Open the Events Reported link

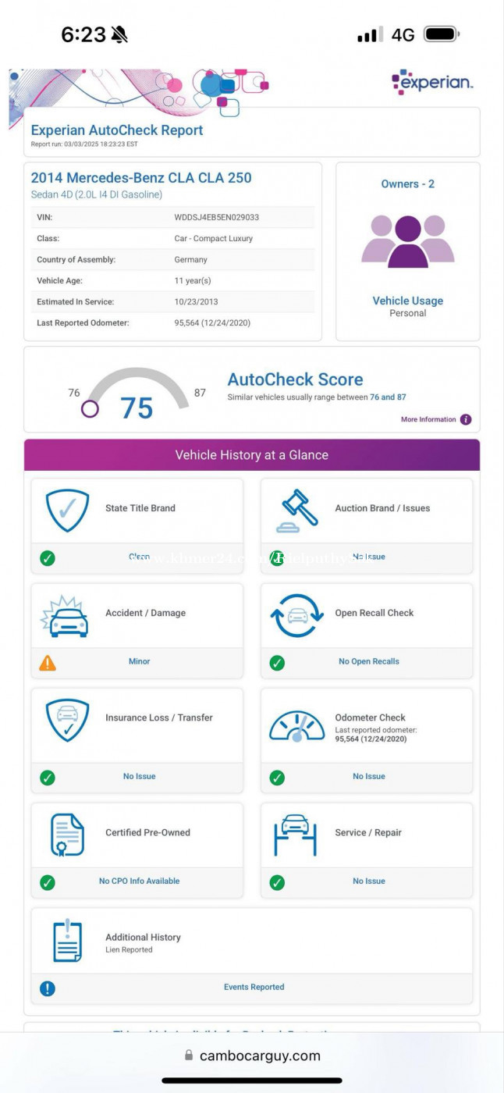(x=254, y=987)
